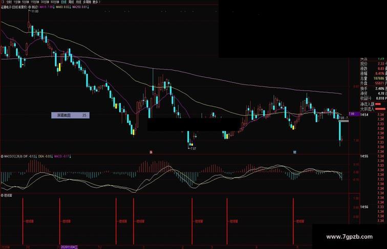Expand the 更多 period options
The width and height of the screenshot is (387, 249).
click(x=96, y=2)
